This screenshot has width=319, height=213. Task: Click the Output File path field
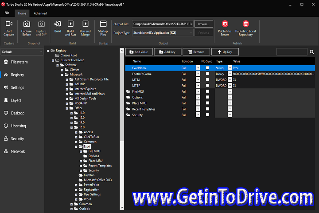[x=163, y=24]
